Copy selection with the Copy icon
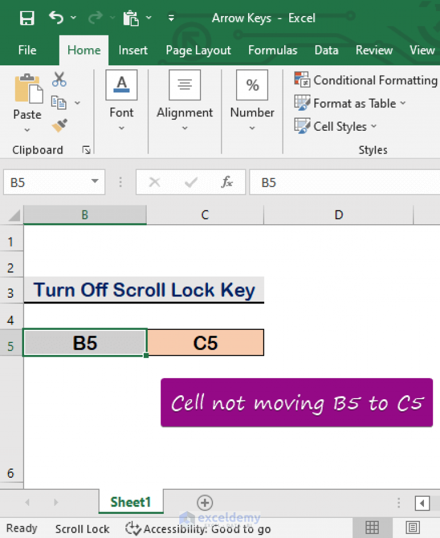The width and height of the screenshot is (440, 538). [58, 102]
